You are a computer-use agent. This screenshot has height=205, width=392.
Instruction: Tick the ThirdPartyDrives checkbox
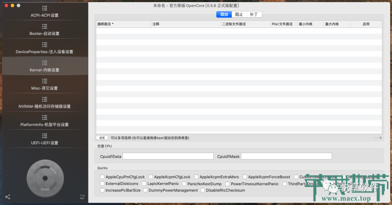(x=285, y=184)
